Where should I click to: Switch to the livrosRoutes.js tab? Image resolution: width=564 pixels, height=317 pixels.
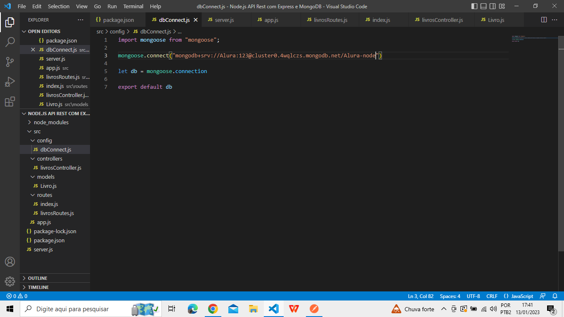click(x=330, y=20)
